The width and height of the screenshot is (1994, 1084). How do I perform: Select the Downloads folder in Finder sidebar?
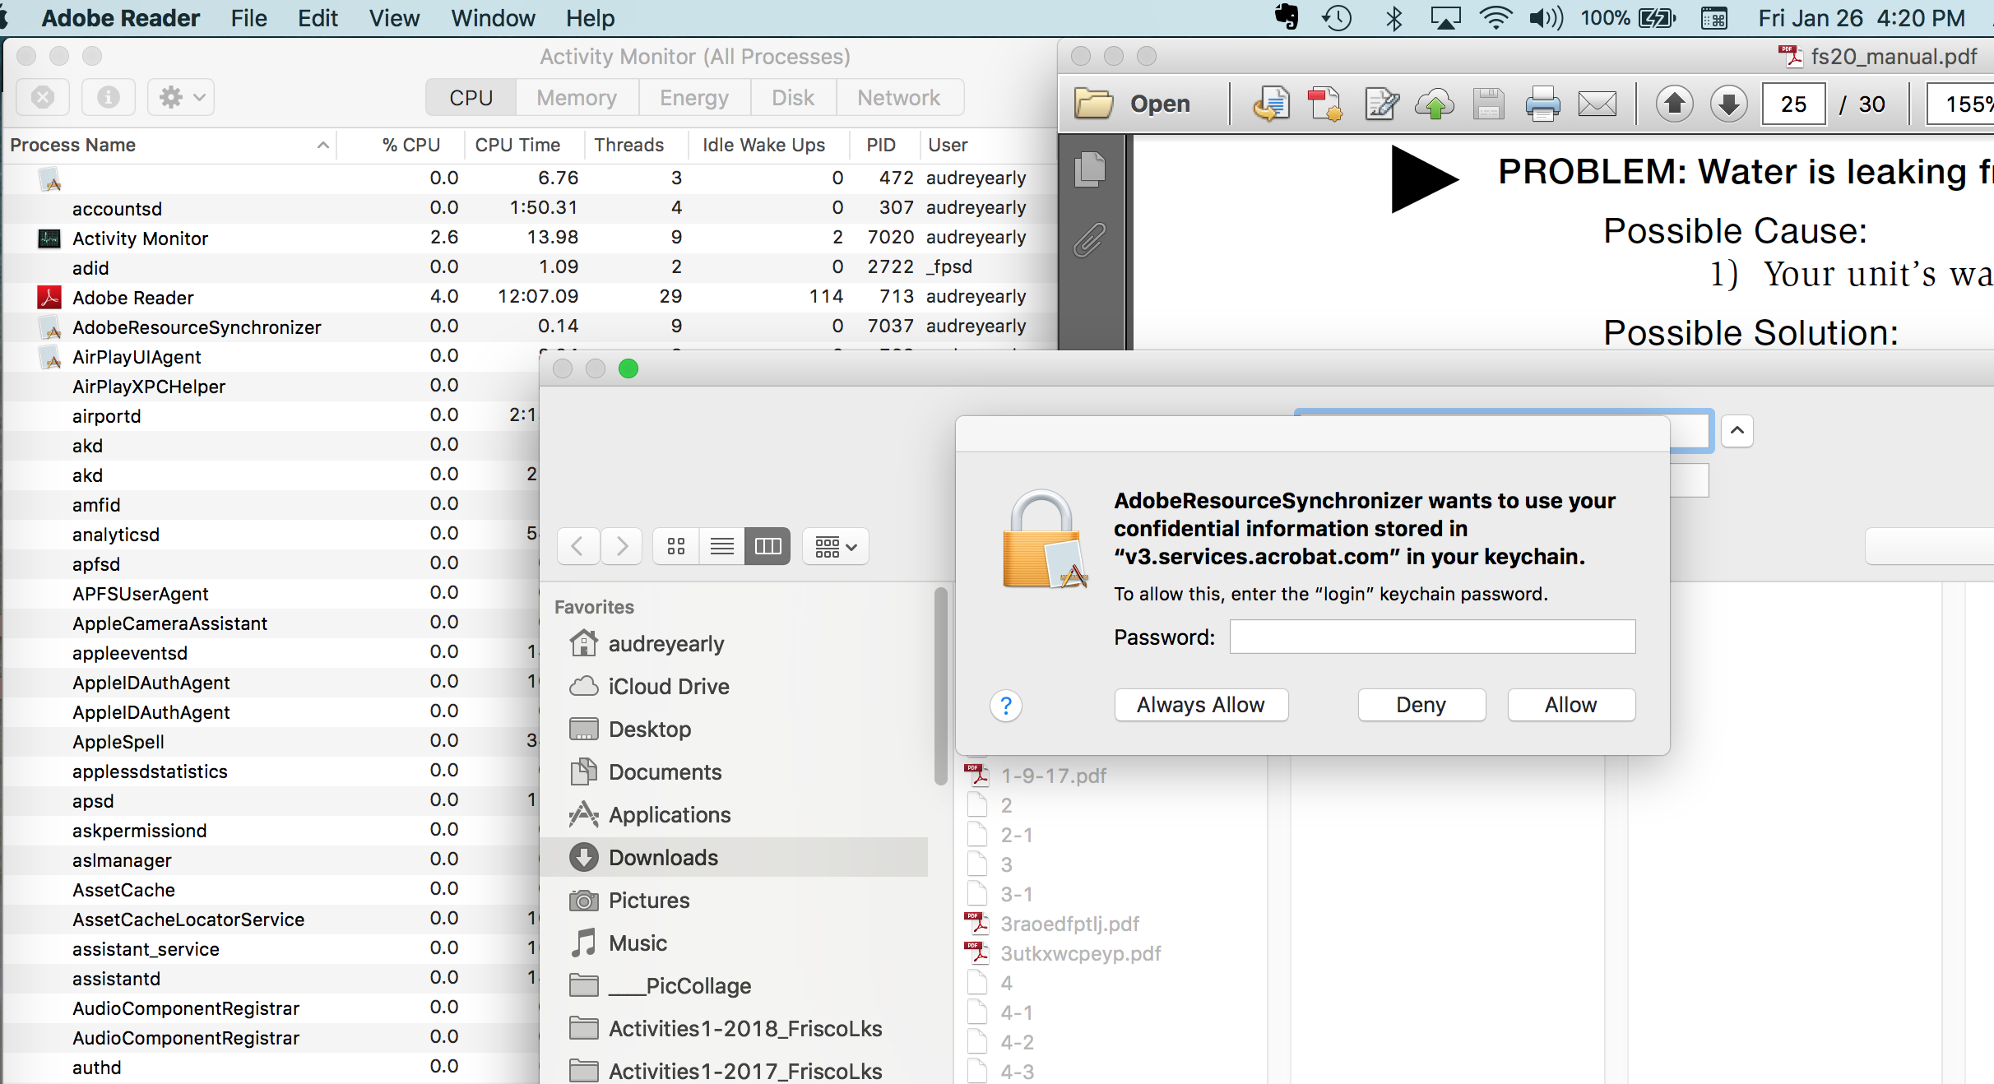pyautogui.click(x=662, y=855)
